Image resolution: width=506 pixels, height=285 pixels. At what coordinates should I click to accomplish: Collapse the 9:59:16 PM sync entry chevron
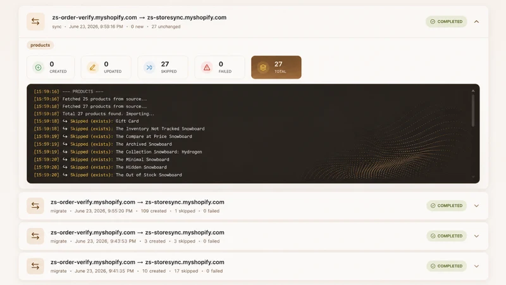[x=476, y=22]
